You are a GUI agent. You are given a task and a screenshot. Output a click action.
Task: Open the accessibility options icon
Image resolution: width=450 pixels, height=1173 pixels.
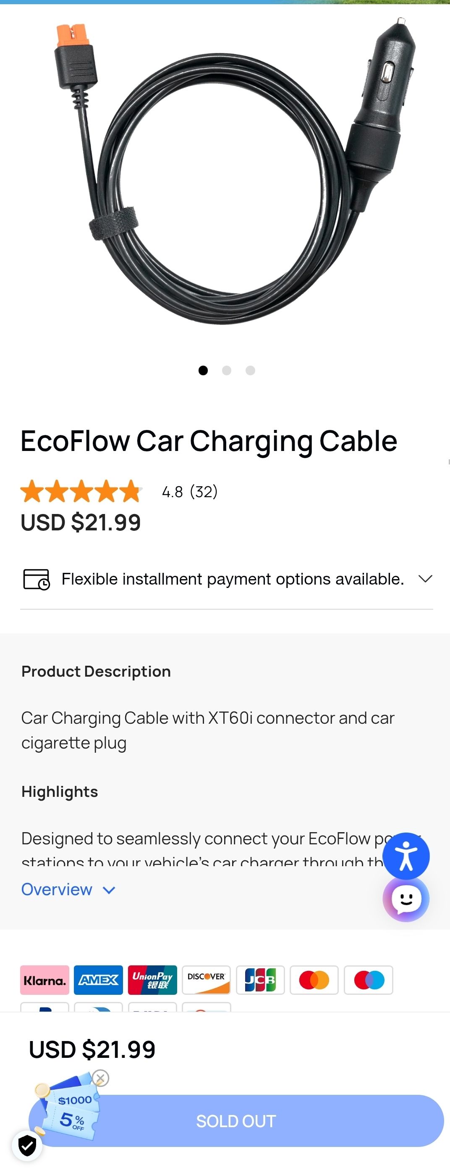click(x=406, y=856)
